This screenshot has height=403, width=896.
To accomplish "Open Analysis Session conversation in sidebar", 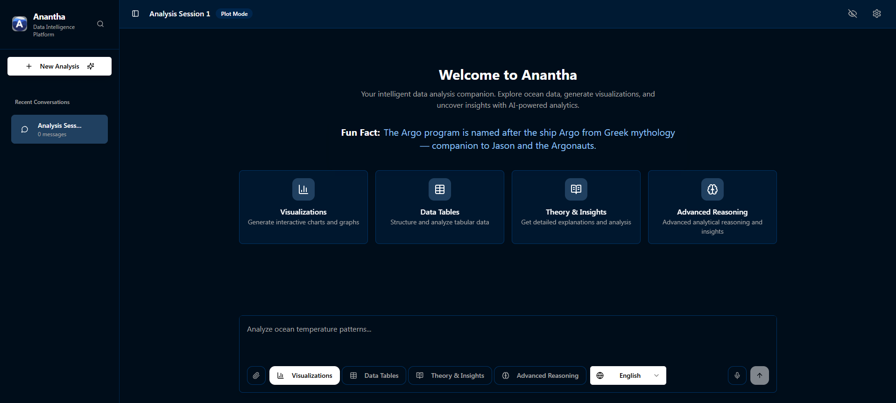I will 59,129.
